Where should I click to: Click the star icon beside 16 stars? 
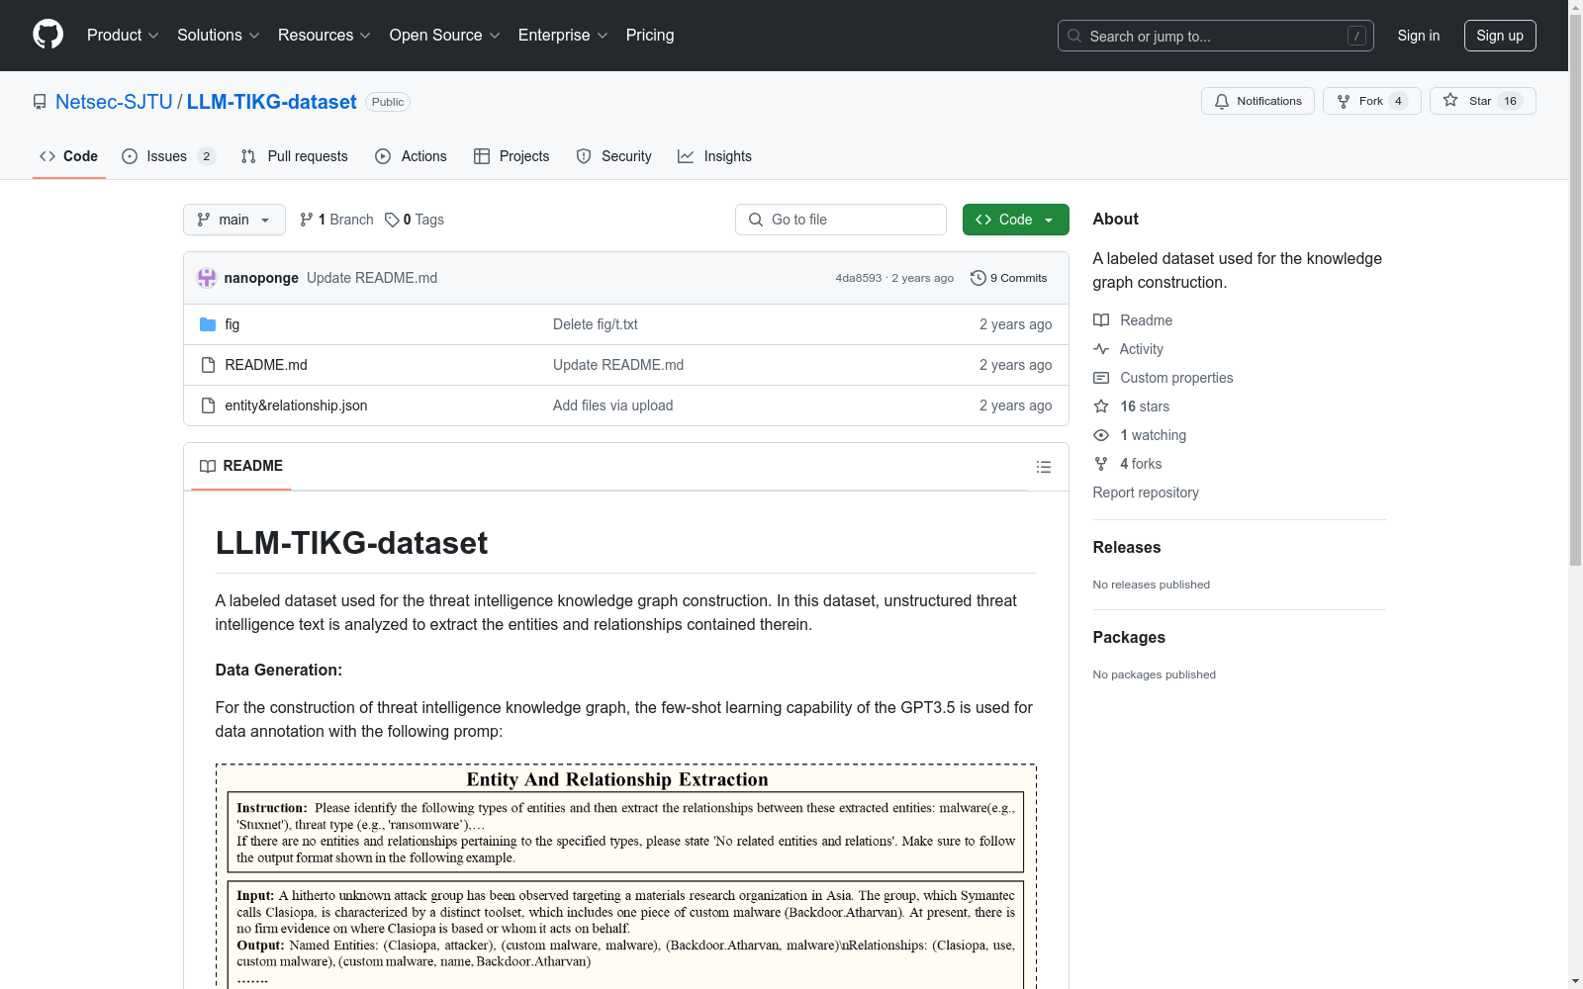1101,406
